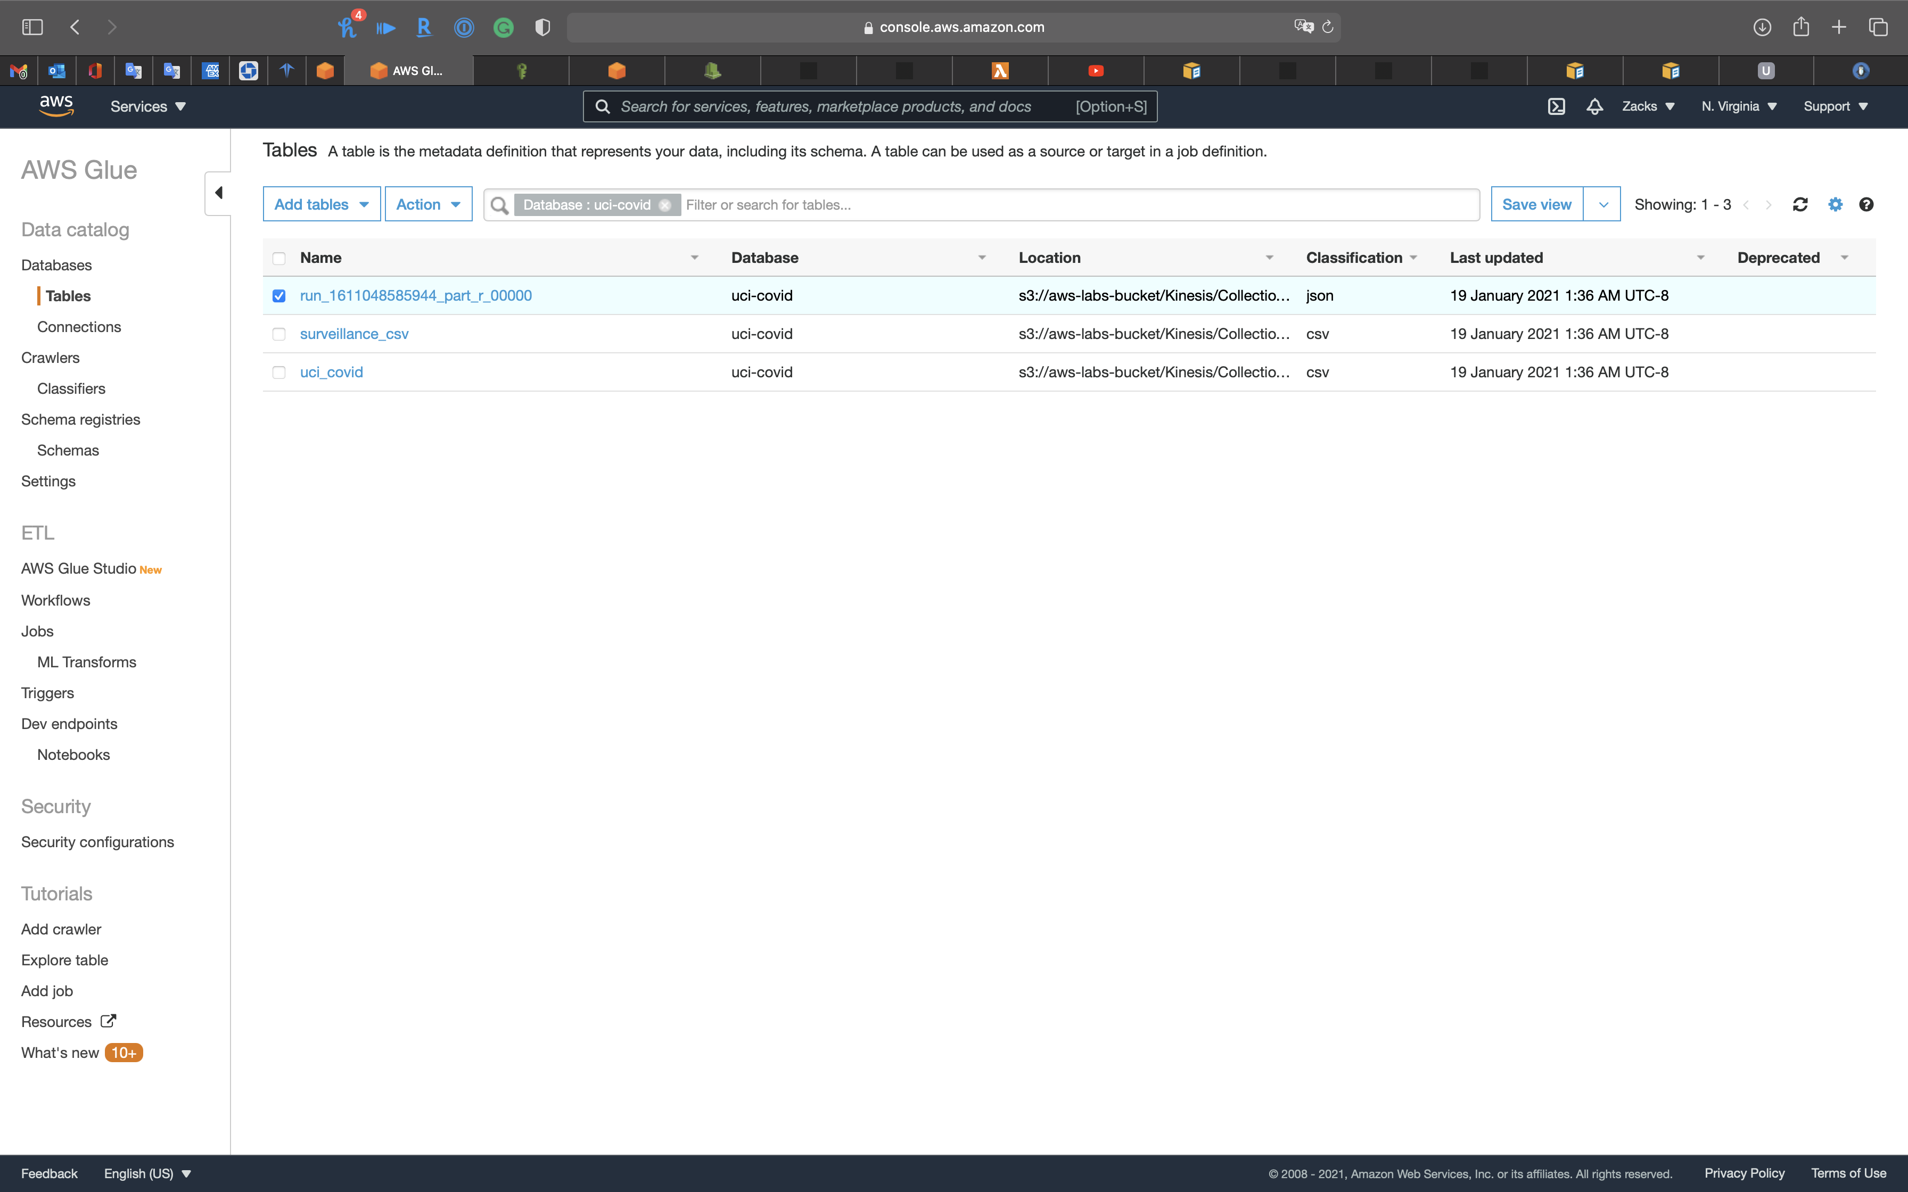Refresh the tables list
1908x1192 pixels.
point(1800,204)
